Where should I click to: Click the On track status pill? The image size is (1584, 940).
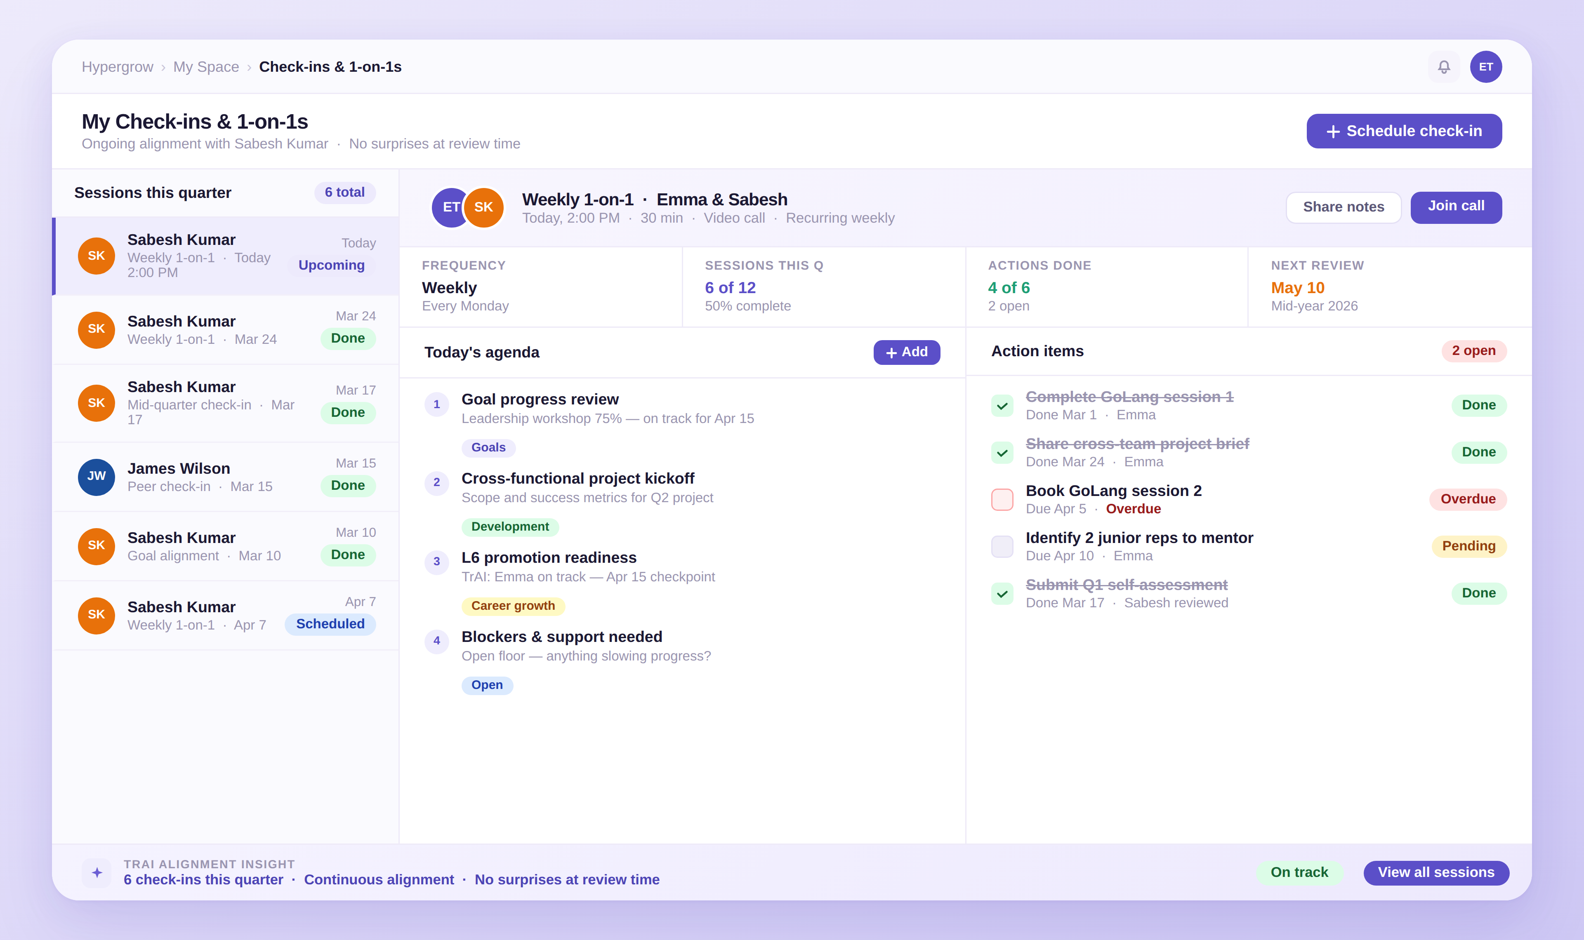[1299, 872]
